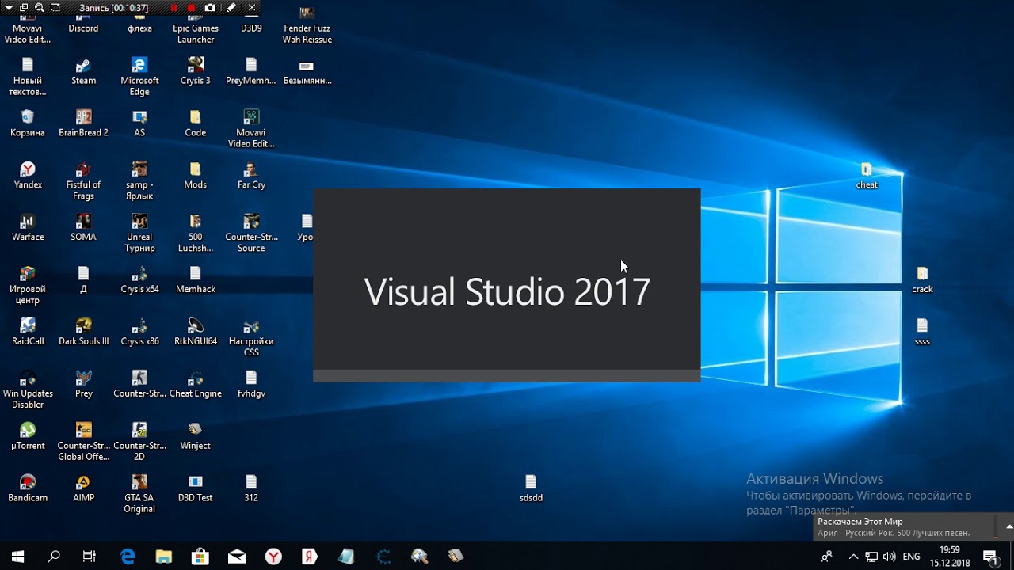The width and height of the screenshot is (1014, 570).
Task: Select the Игровой центр icon
Action: tap(28, 286)
